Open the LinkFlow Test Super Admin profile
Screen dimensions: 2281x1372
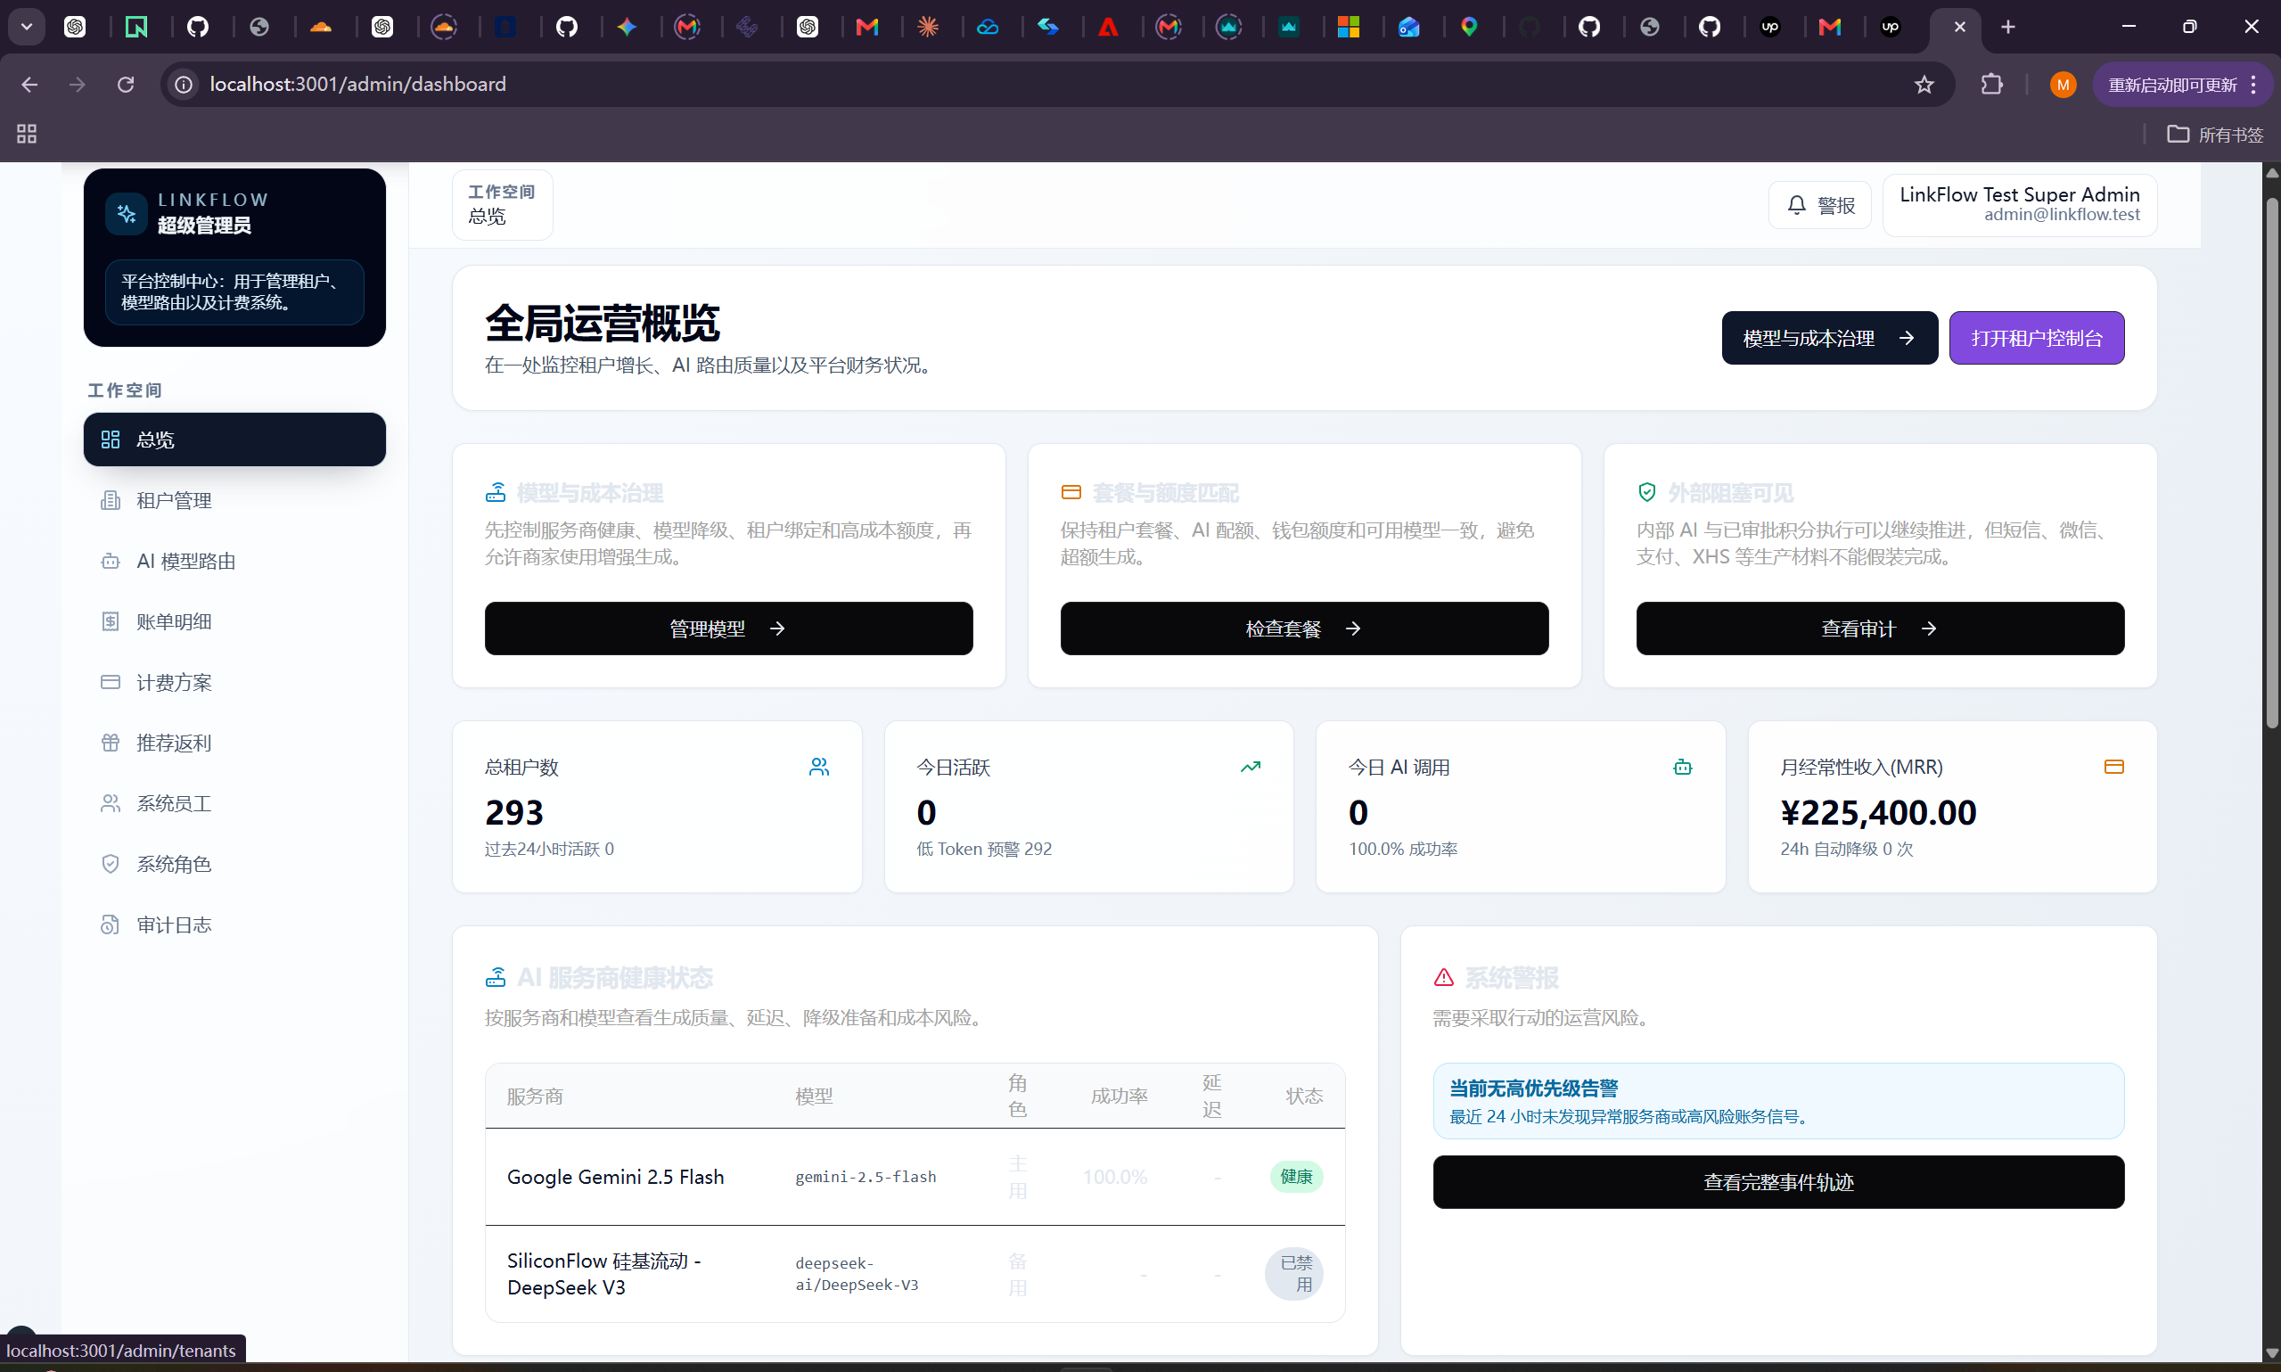pyautogui.click(x=2020, y=204)
